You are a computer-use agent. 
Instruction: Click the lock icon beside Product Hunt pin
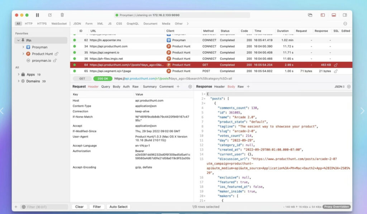56,54
